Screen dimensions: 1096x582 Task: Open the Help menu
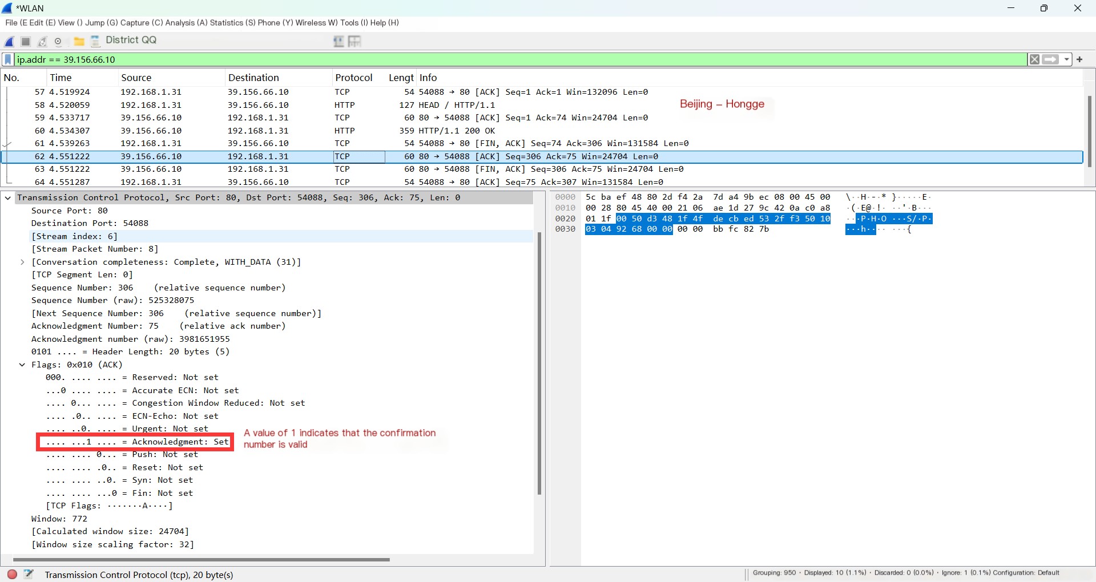click(x=384, y=23)
